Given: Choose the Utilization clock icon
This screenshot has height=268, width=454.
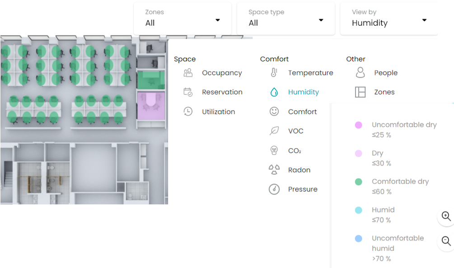Looking at the screenshot, I should pyautogui.click(x=188, y=111).
